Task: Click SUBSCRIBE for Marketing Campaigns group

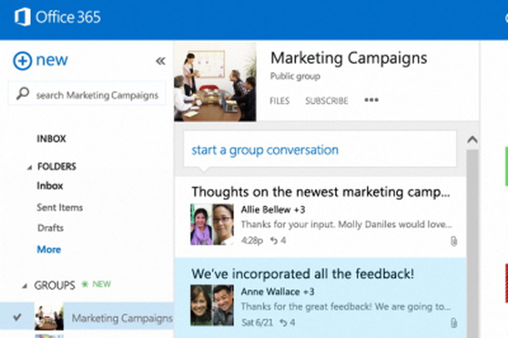Action: [x=326, y=101]
